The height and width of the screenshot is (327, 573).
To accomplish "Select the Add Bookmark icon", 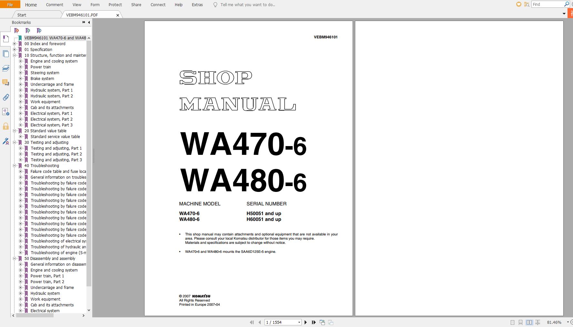I will tap(28, 31).
